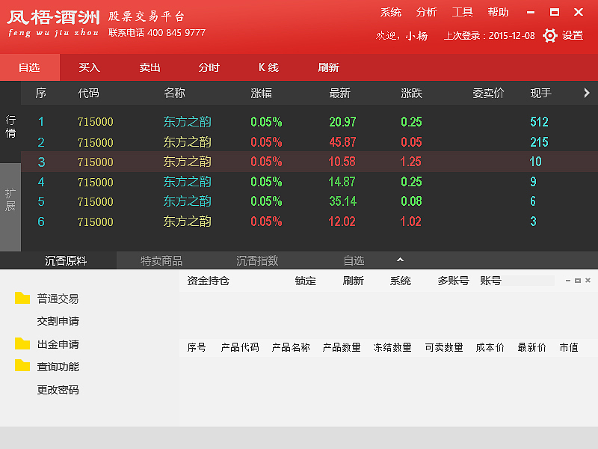Select row 2 with price 45.87
598x449 pixels.
(x=309, y=142)
